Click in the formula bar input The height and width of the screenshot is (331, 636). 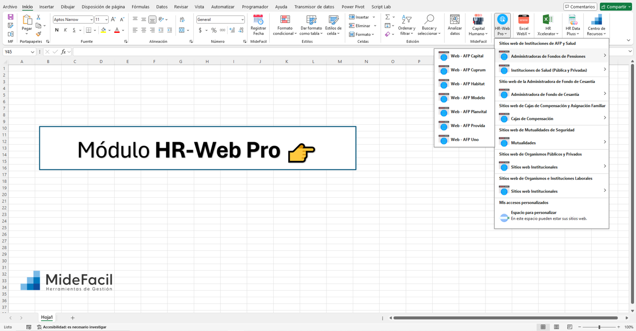(x=350, y=52)
